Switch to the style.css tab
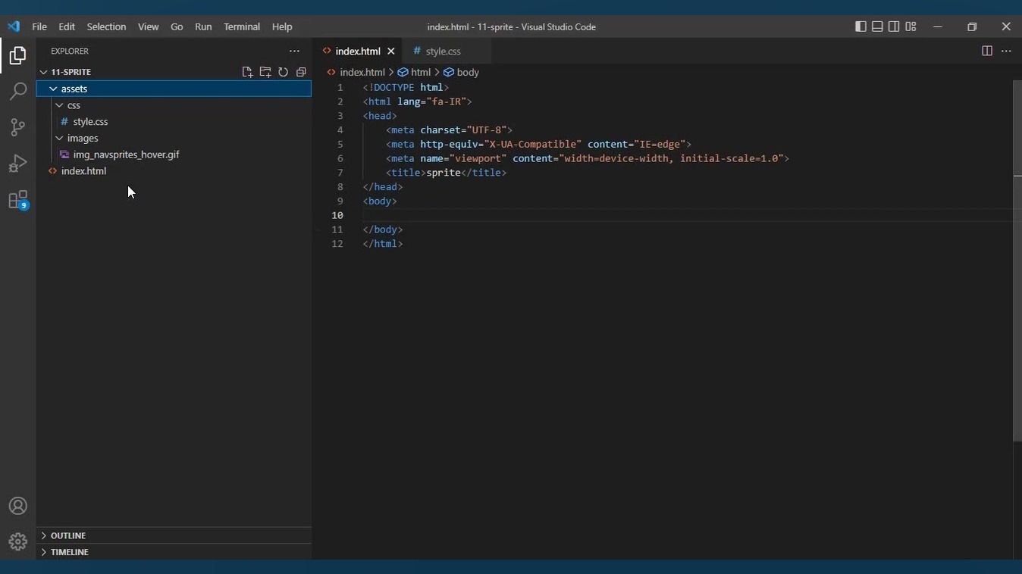1022x574 pixels. pyautogui.click(x=443, y=51)
